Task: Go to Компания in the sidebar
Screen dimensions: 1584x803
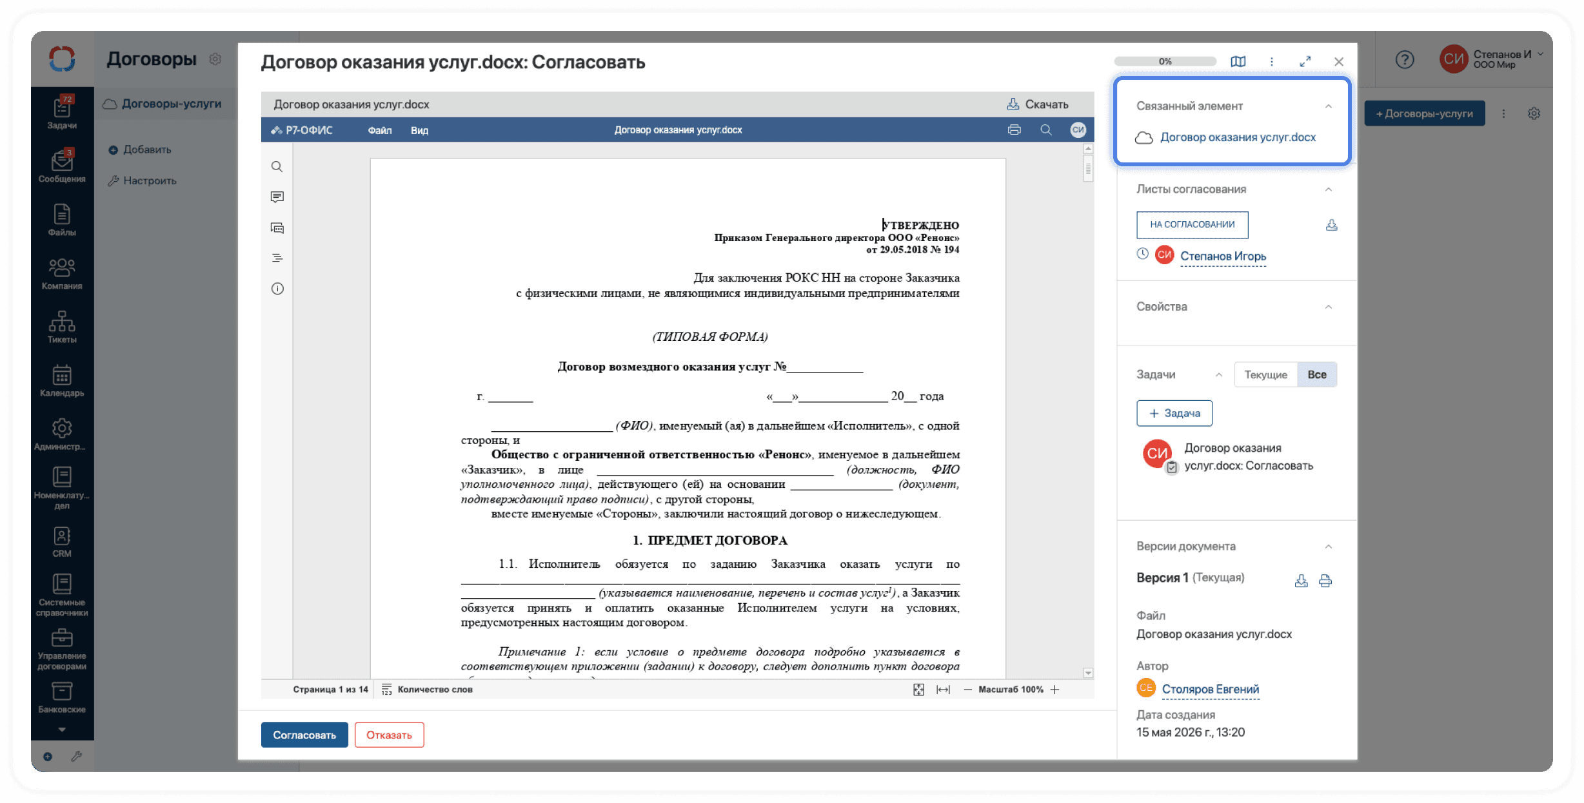Action: tap(62, 273)
